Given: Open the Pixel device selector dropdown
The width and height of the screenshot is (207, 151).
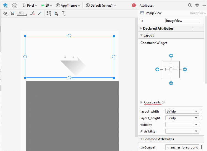Looking at the screenshot, I should click(x=30, y=6).
